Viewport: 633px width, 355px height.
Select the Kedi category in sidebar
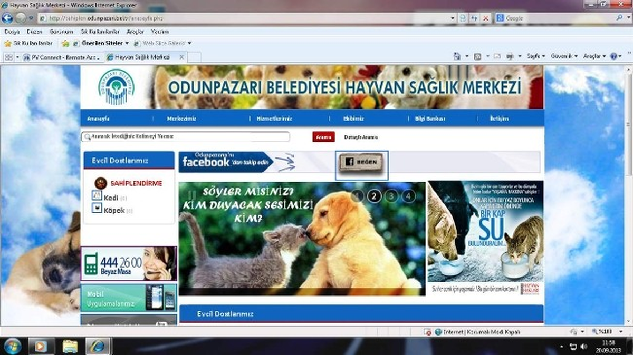(x=110, y=198)
